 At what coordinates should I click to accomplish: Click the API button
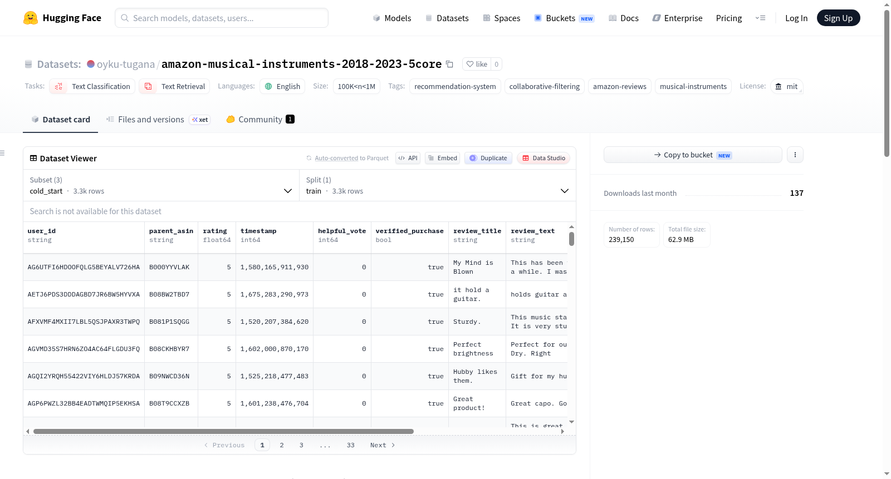pyautogui.click(x=408, y=158)
